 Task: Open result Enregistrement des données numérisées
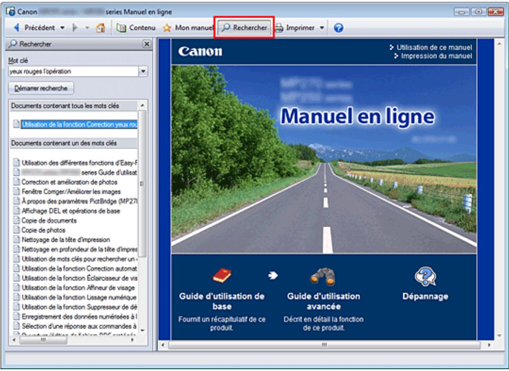tap(80, 316)
